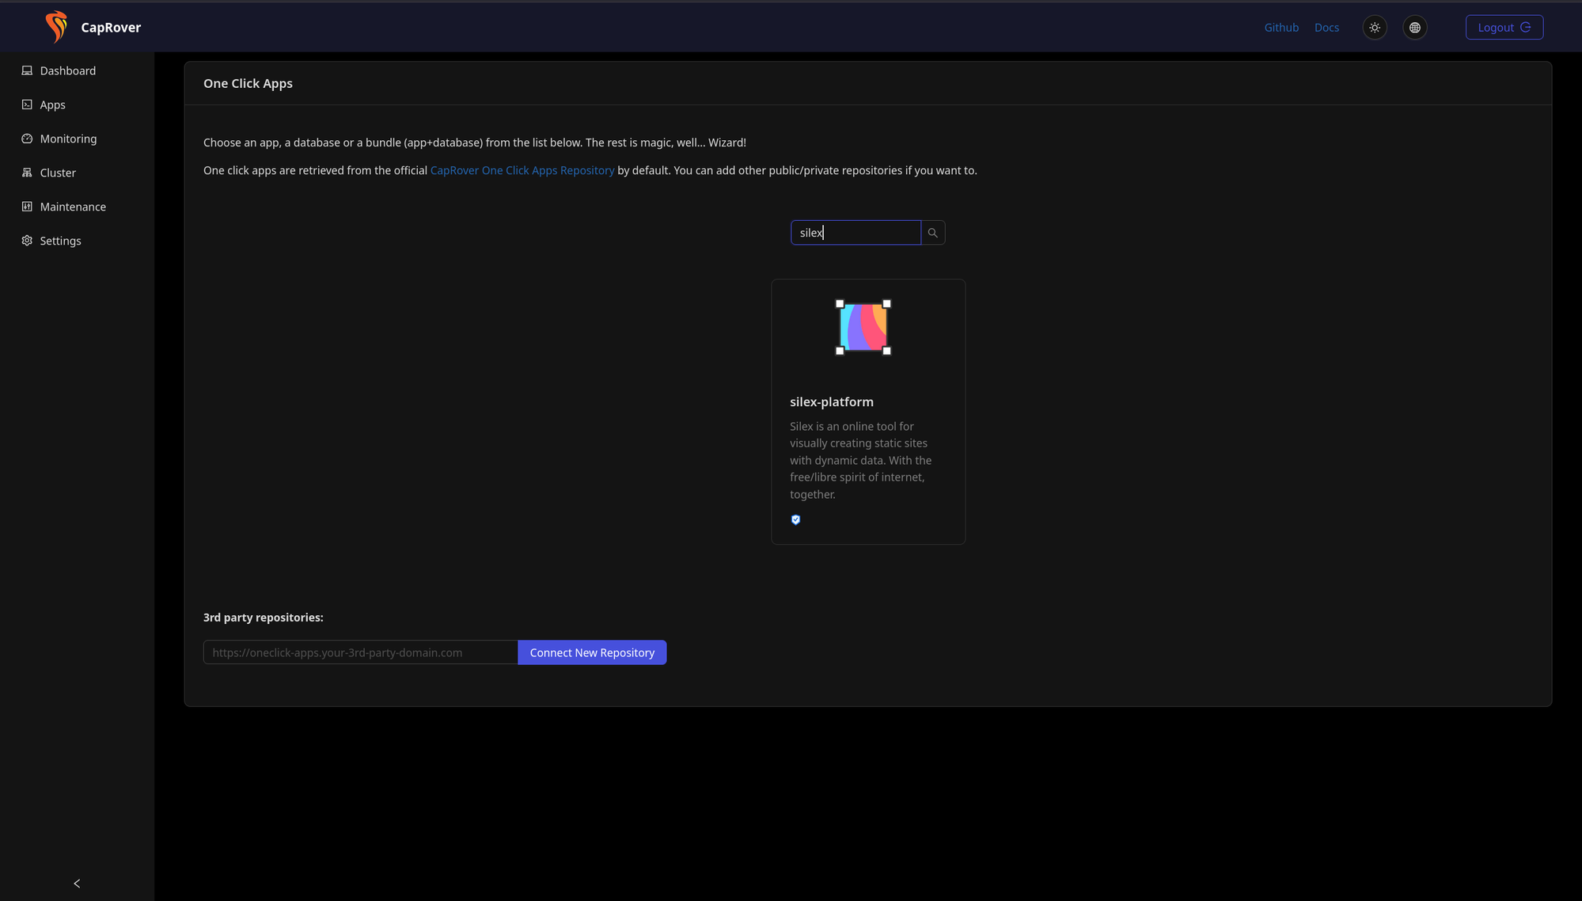Open the CapRover One Click Apps Repository link

coord(522,169)
